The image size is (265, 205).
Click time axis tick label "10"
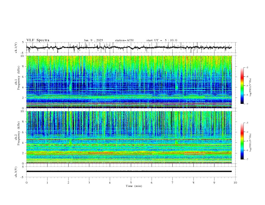(x=235, y=183)
